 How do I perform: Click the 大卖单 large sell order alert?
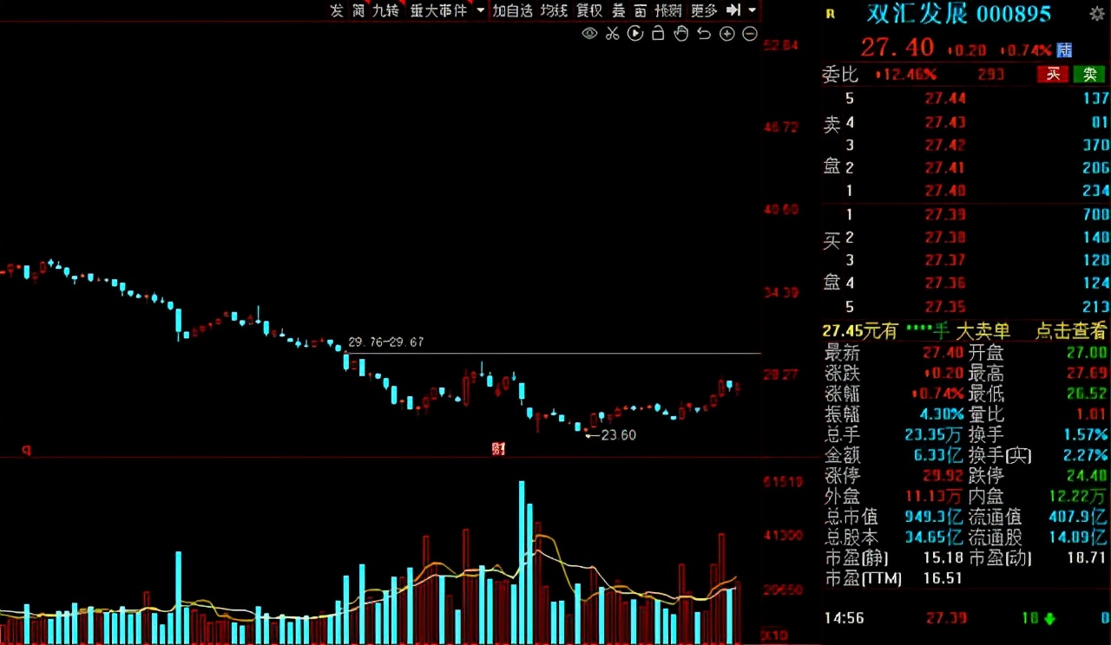pos(983,330)
